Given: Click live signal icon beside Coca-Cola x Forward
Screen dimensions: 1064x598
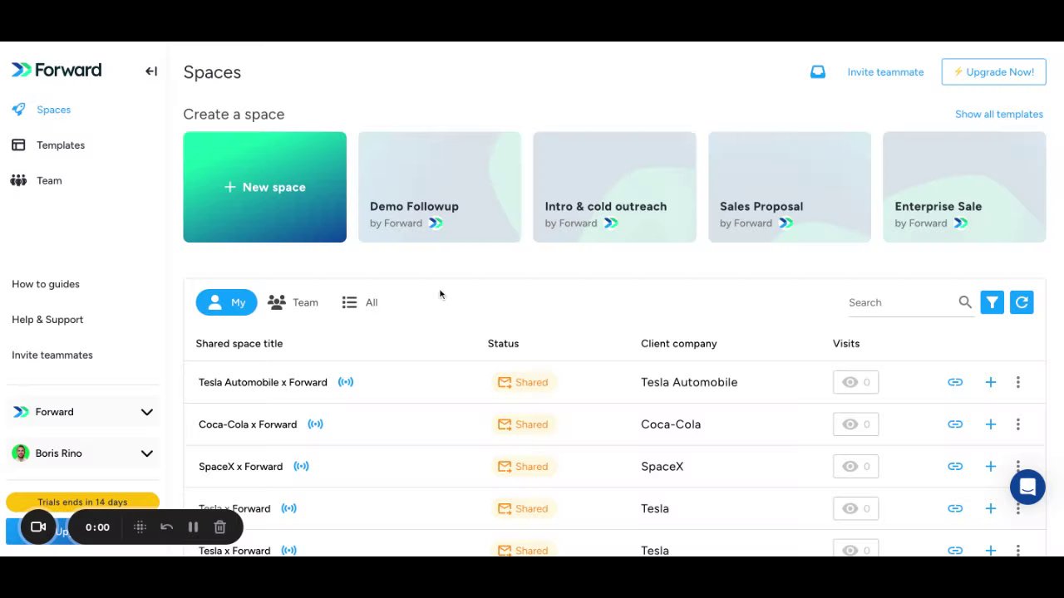Looking at the screenshot, I should (315, 424).
